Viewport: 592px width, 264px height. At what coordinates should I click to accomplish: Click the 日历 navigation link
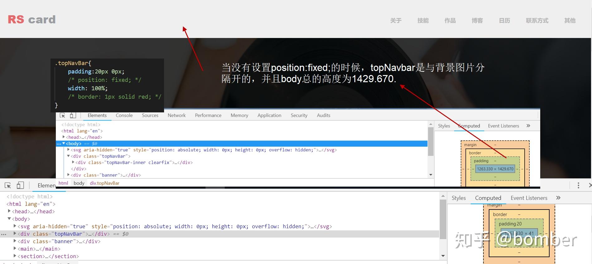[504, 21]
